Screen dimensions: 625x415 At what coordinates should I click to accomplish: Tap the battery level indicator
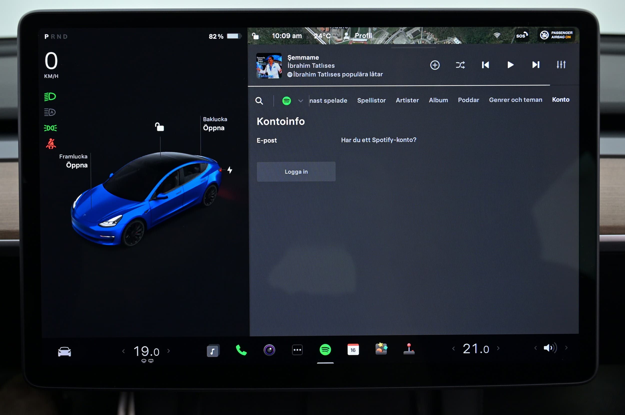pyautogui.click(x=225, y=36)
